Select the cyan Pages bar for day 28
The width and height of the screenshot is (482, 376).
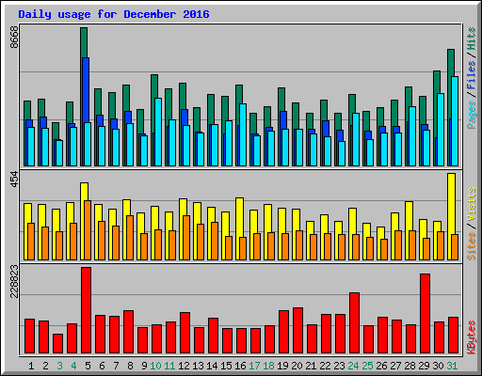click(x=412, y=136)
